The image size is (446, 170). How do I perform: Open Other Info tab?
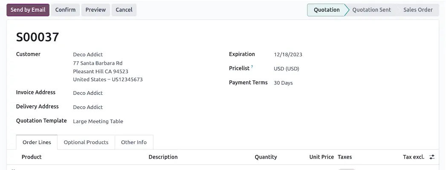pos(134,142)
